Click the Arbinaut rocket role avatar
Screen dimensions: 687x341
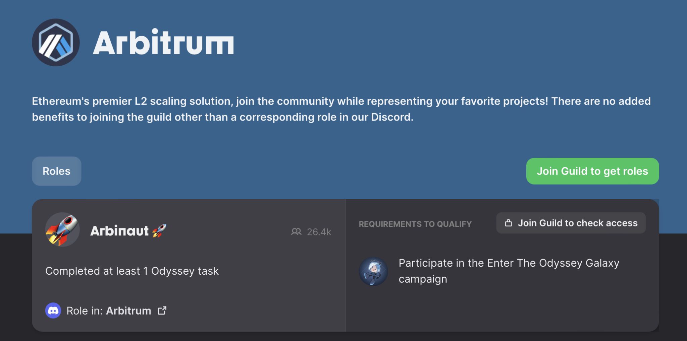coord(62,230)
